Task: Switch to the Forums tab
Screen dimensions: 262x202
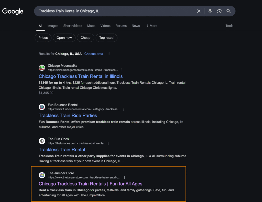Action: pos(121,26)
